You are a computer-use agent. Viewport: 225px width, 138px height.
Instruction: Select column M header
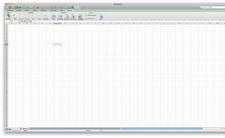[x=103, y=23]
